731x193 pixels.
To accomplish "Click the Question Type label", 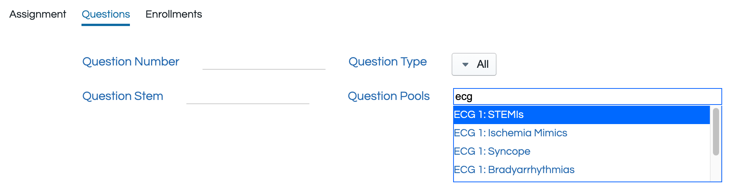I will click(x=387, y=62).
